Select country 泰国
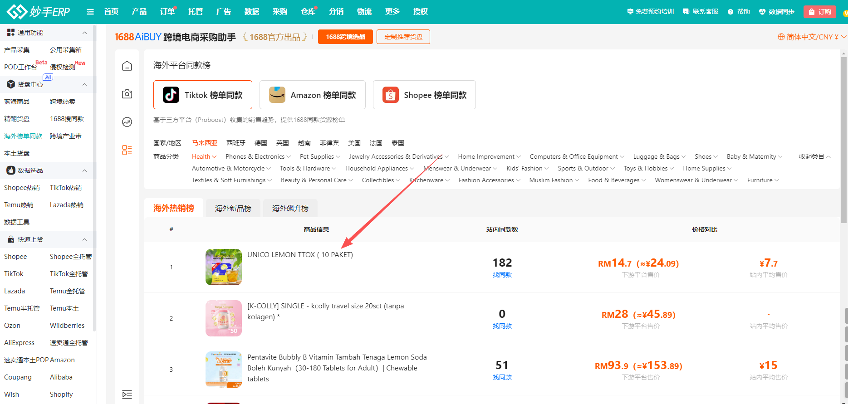 click(398, 143)
